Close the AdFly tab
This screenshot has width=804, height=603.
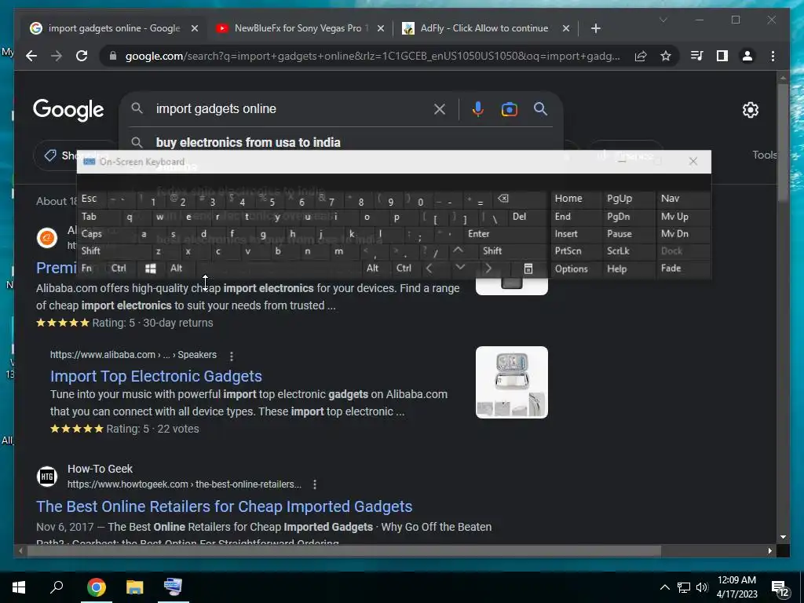pos(565,29)
